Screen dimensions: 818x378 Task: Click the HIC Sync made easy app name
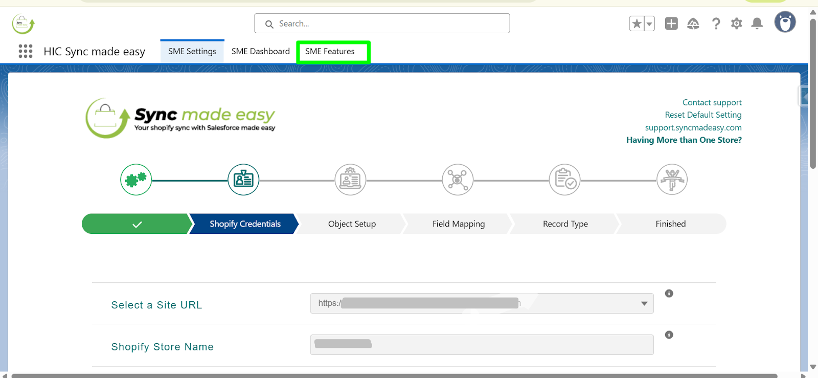click(95, 52)
